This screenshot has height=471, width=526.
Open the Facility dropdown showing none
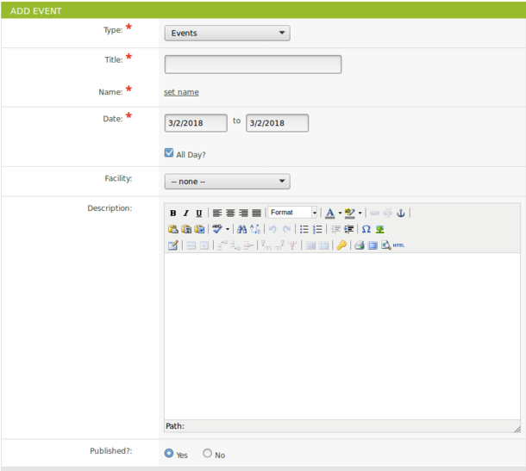point(227,181)
